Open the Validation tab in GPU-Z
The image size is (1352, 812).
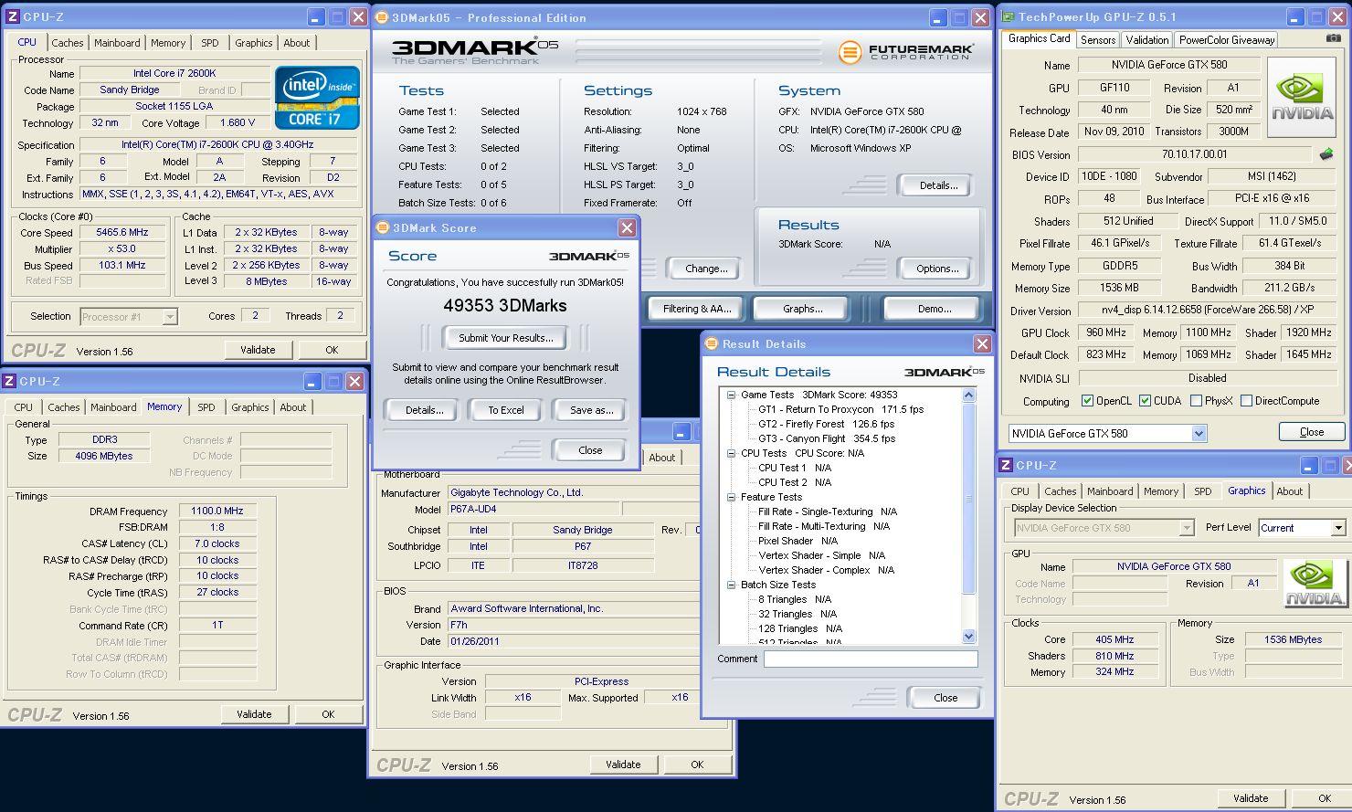tap(1147, 40)
